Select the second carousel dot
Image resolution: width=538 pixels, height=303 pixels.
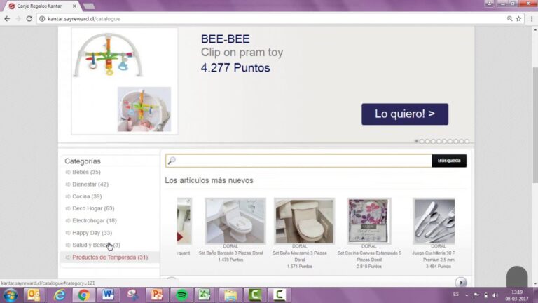[422, 141]
